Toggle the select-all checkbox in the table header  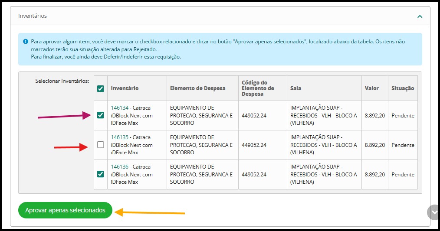[101, 88]
